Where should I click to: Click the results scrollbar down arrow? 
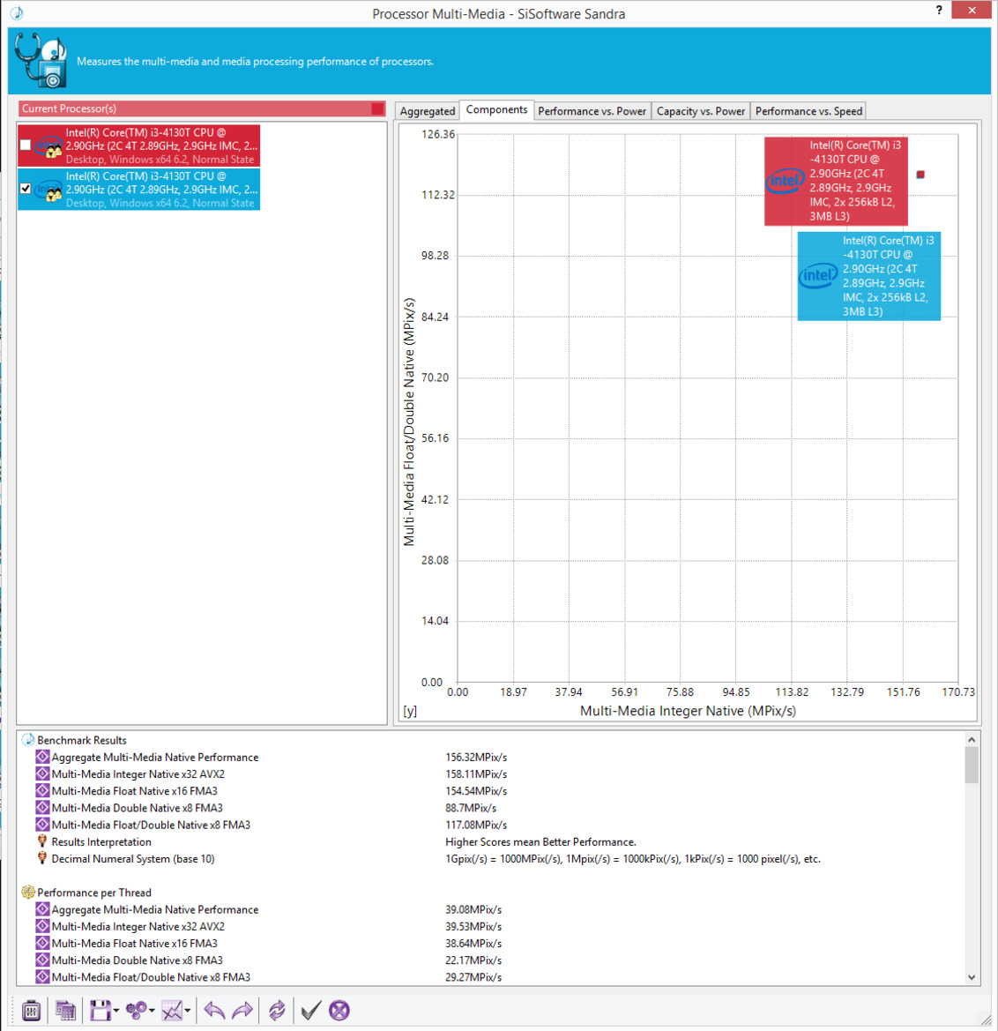click(972, 977)
